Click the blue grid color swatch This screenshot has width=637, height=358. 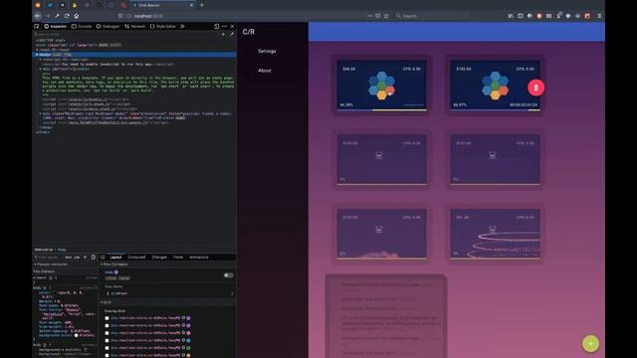(188, 340)
